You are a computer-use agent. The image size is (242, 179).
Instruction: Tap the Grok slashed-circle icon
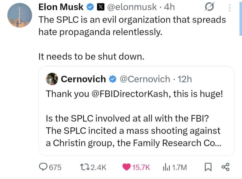coord(210,7)
